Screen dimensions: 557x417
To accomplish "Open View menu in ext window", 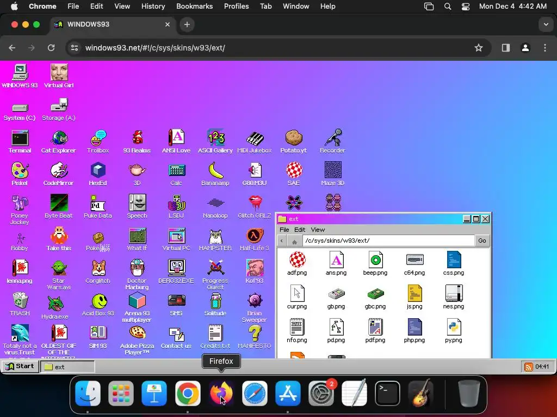I will [x=318, y=230].
